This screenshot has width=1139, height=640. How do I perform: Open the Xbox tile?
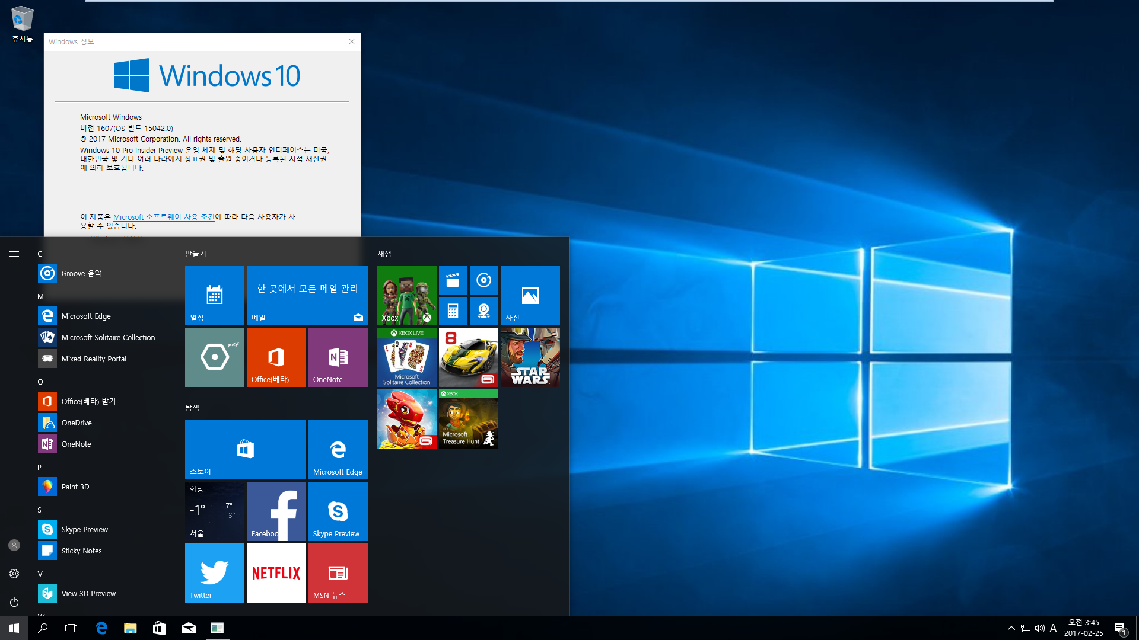407,296
